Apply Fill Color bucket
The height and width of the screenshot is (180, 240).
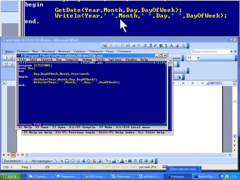point(106,161)
